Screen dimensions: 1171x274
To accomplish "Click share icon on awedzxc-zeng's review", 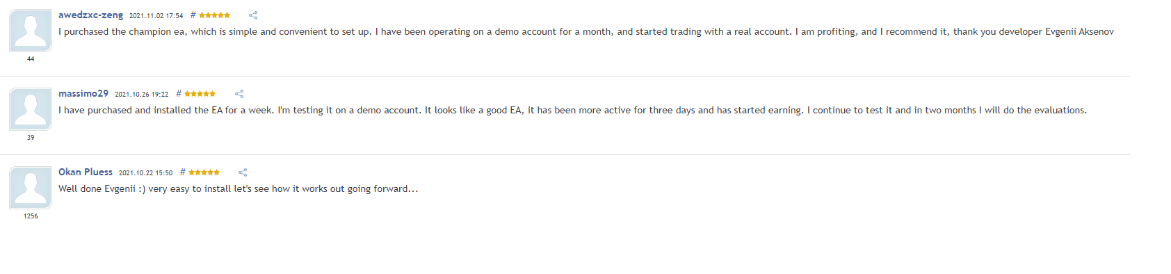I will click(x=253, y=15).
